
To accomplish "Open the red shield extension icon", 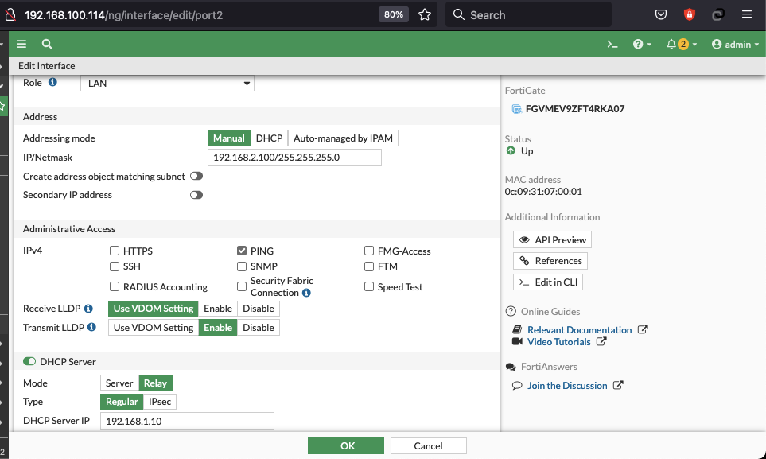I will pos(690,14).
